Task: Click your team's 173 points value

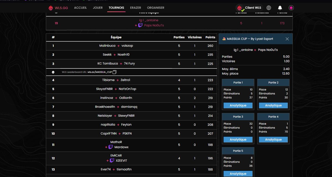Action: [x=282, y=23]
